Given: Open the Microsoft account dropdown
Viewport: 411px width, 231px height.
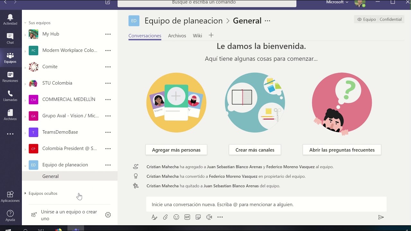Looking at the screenshot, I should tap(337, 2).
